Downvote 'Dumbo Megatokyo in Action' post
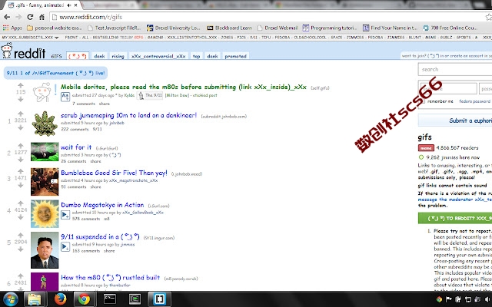 [21, 217]
